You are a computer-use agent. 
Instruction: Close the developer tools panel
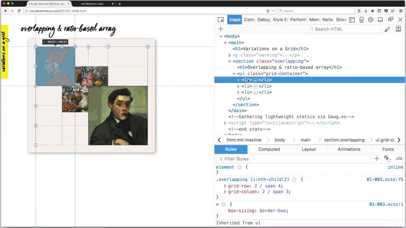point(400,20)
